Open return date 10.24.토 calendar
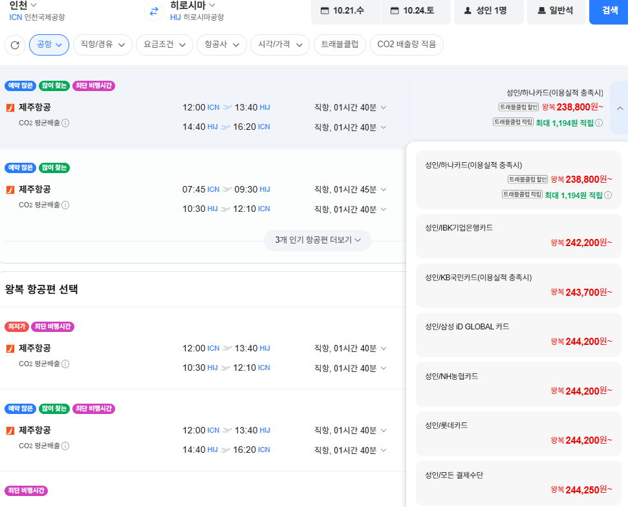 415,11
